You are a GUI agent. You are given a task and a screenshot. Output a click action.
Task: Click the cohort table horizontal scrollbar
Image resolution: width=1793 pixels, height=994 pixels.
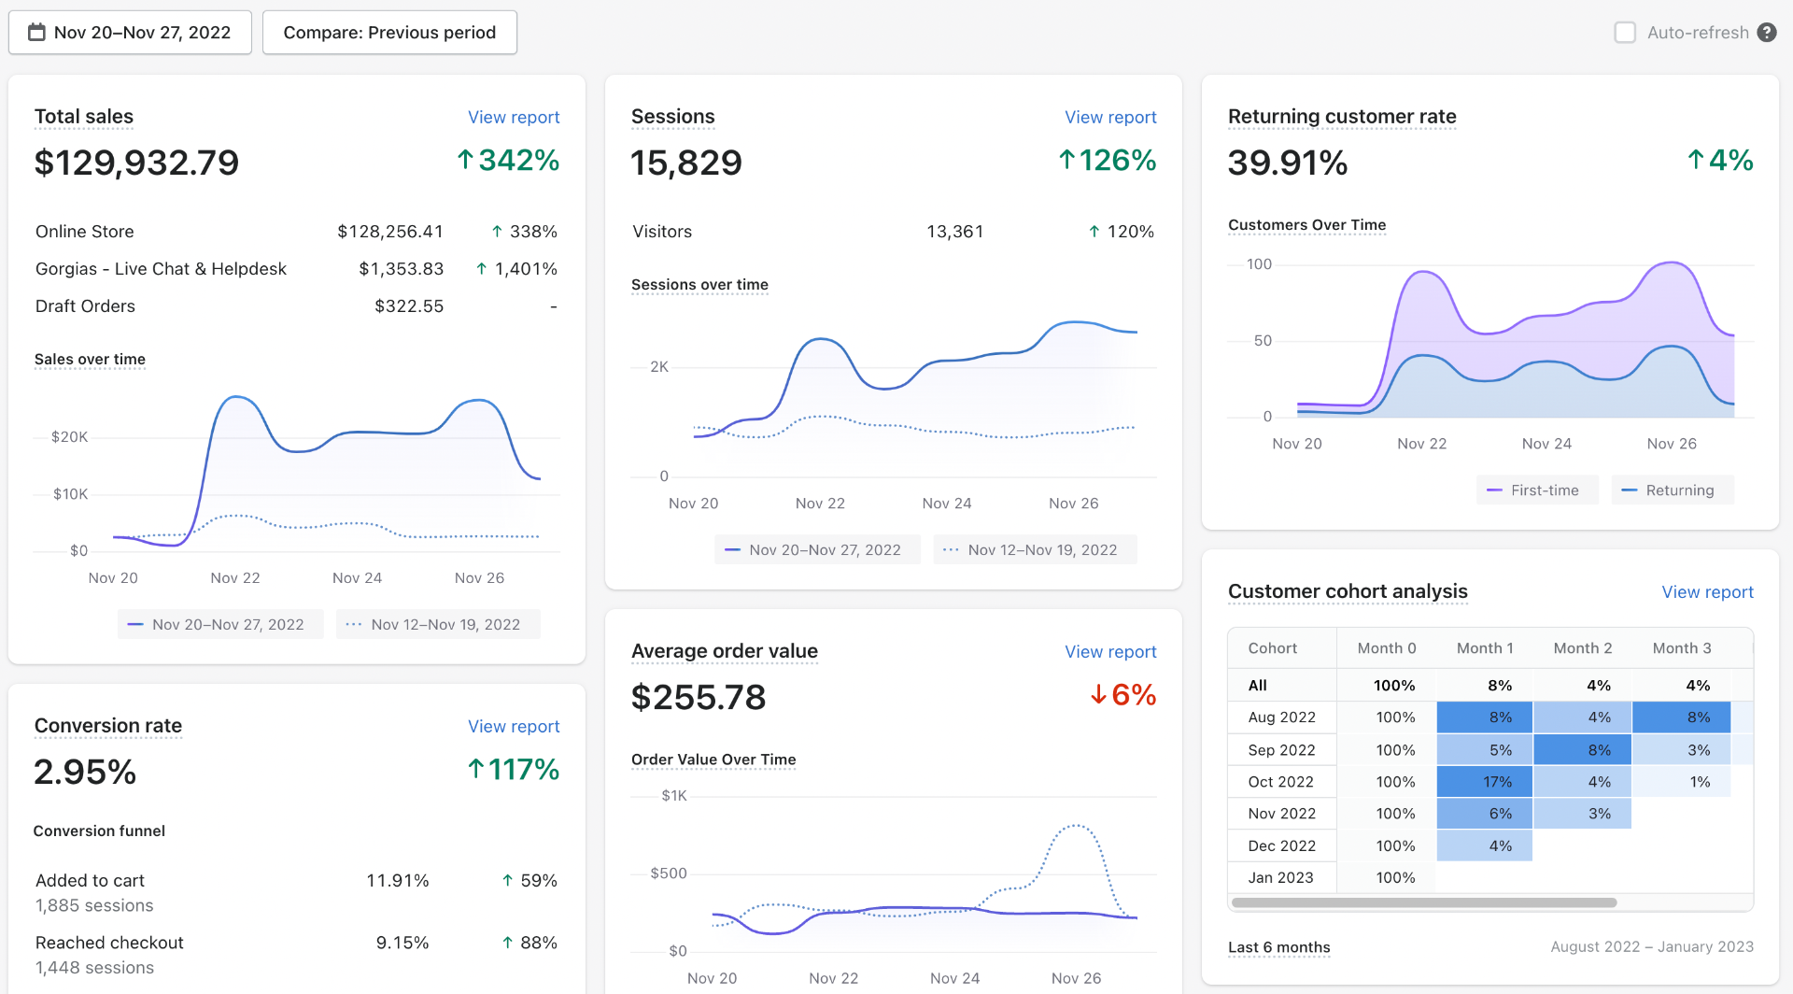pos(1424,902)
